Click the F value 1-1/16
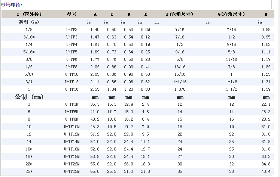The image size is (280, 177). coord(180,82)
